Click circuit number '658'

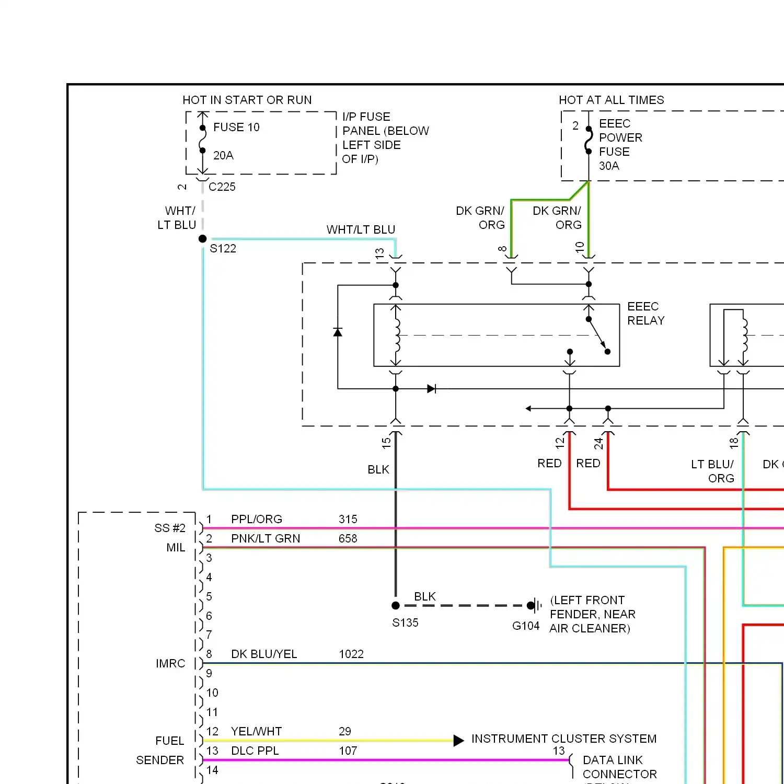pyautogui.click(x=348, y=538)
